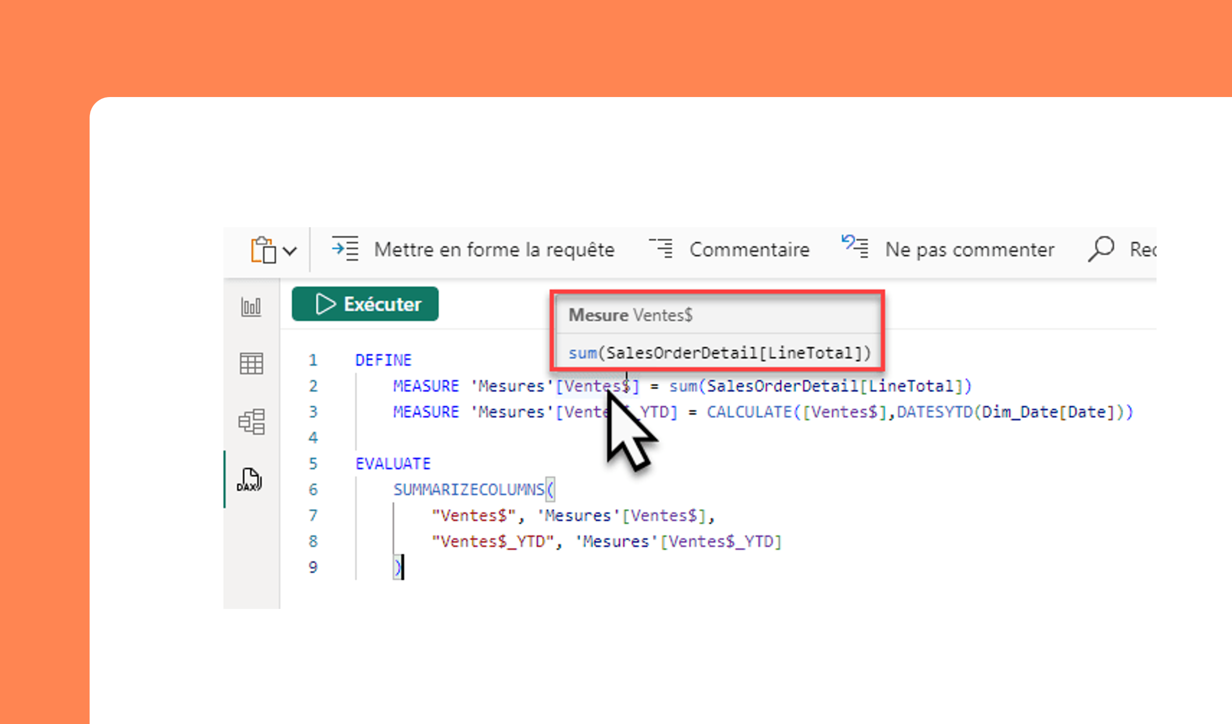
Task: Click the sum formula in tooltip
Action: (719, 353)
